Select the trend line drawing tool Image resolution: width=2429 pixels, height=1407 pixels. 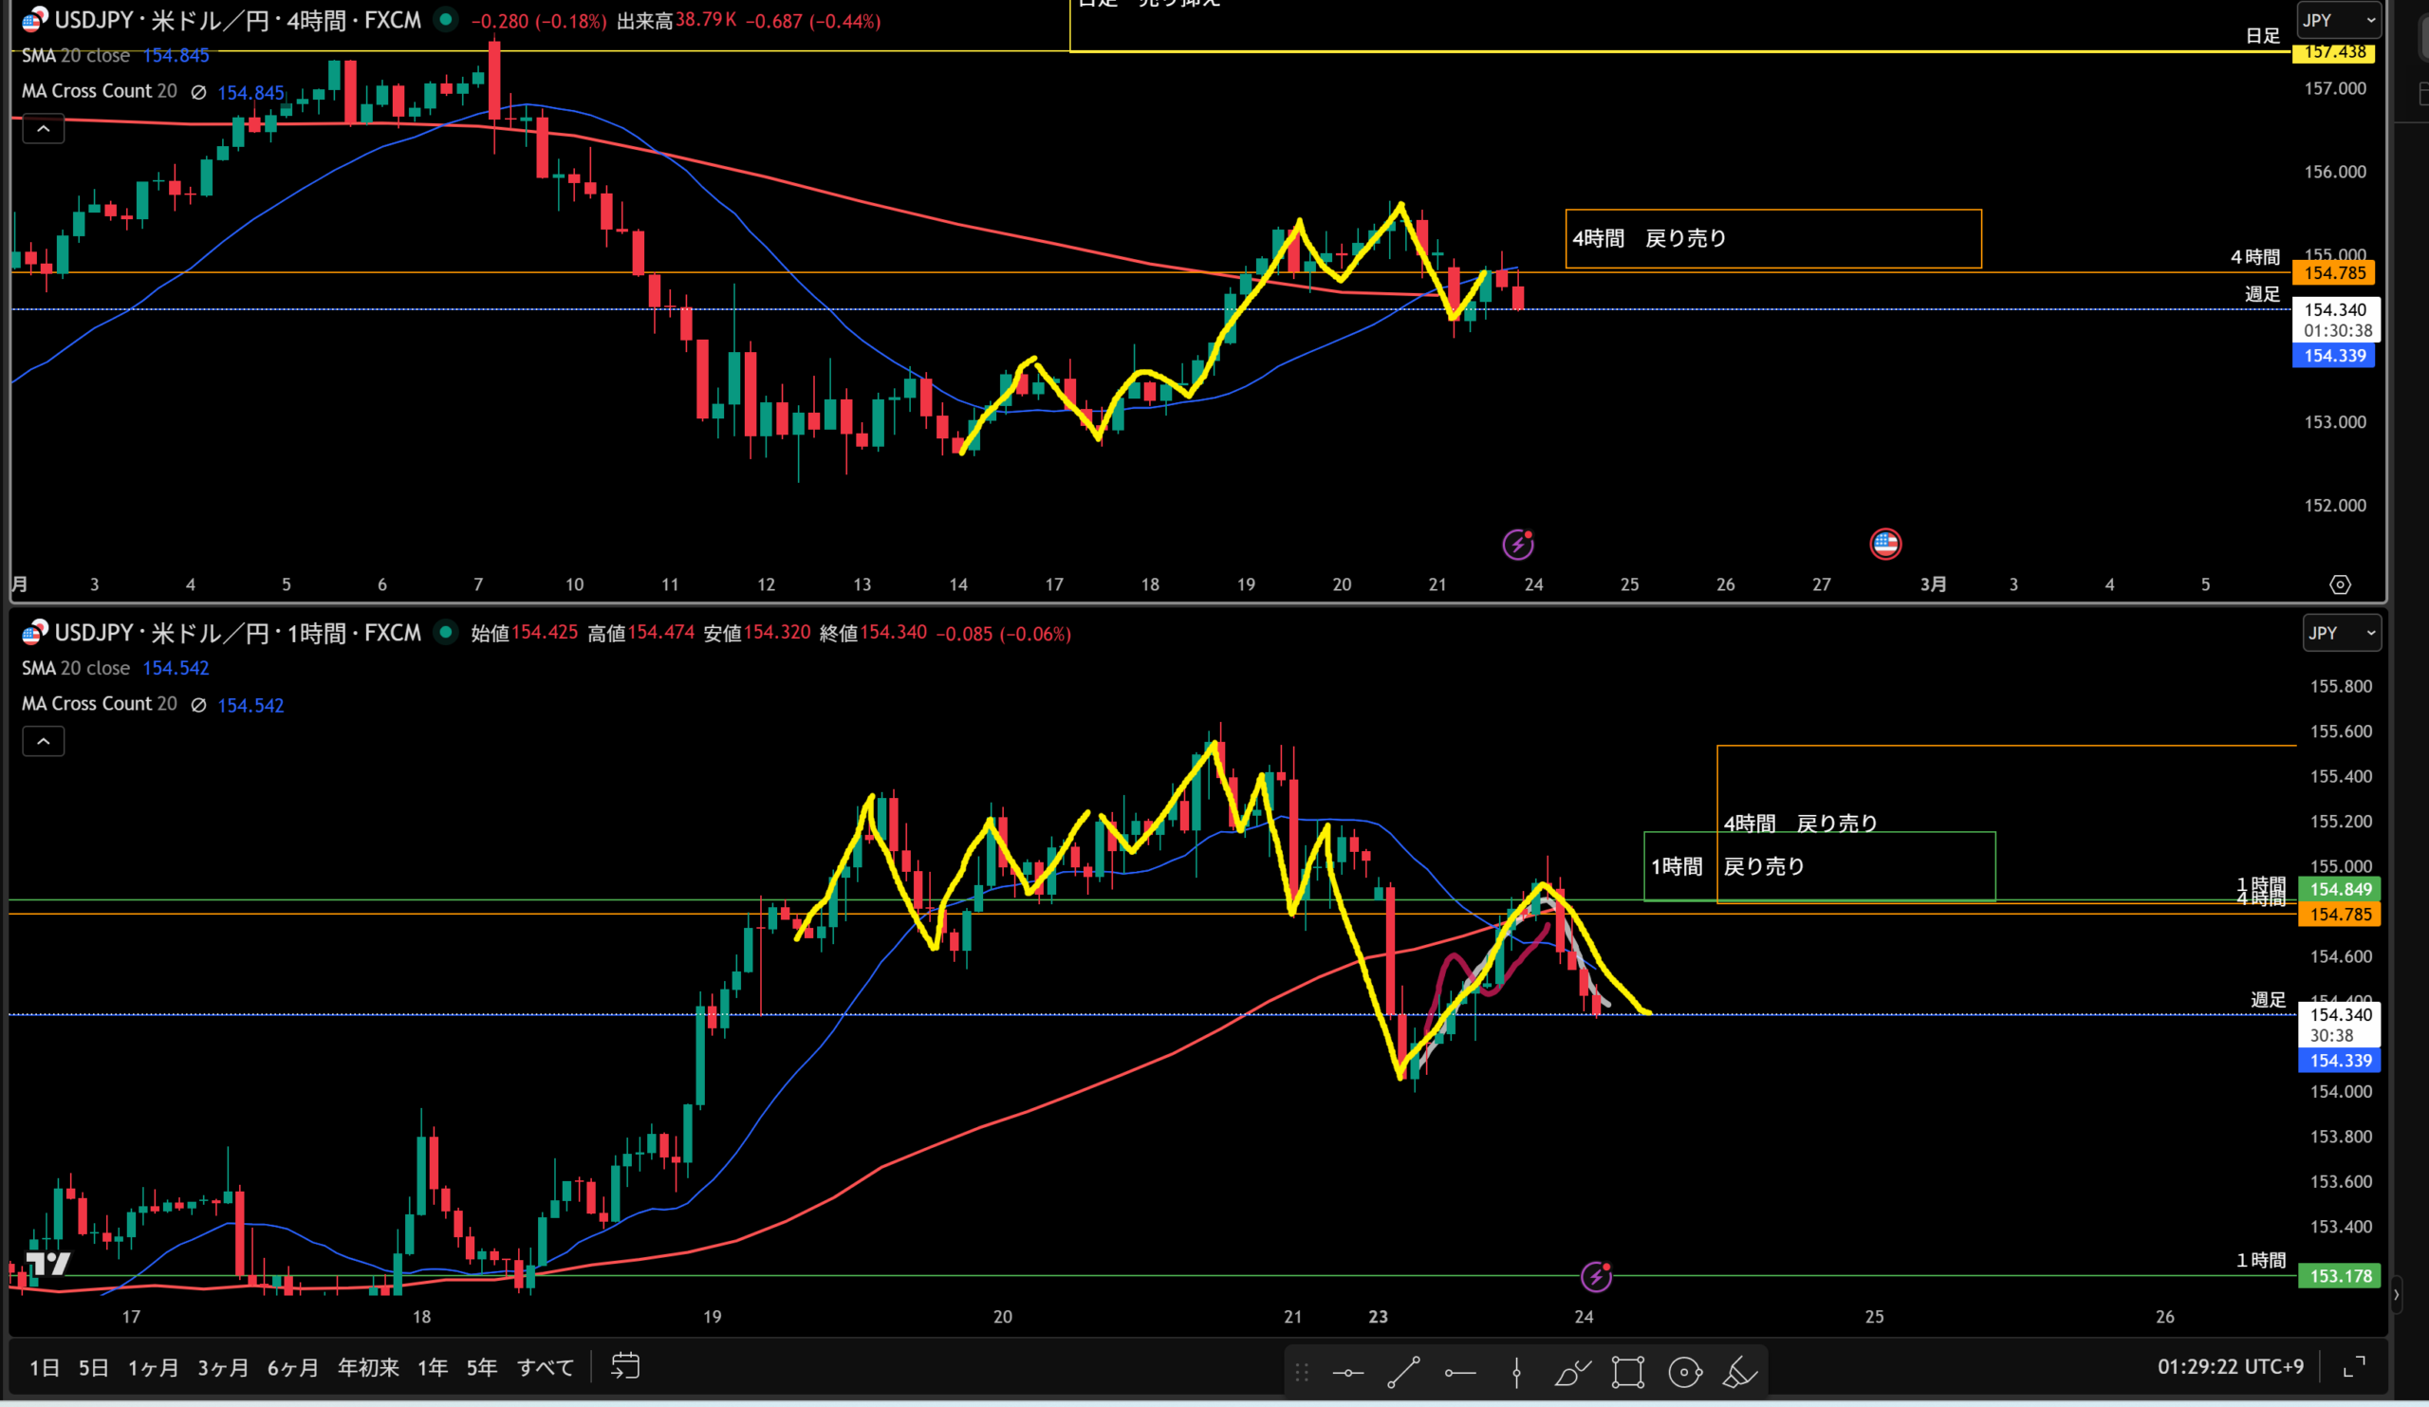[1403, 1372]
